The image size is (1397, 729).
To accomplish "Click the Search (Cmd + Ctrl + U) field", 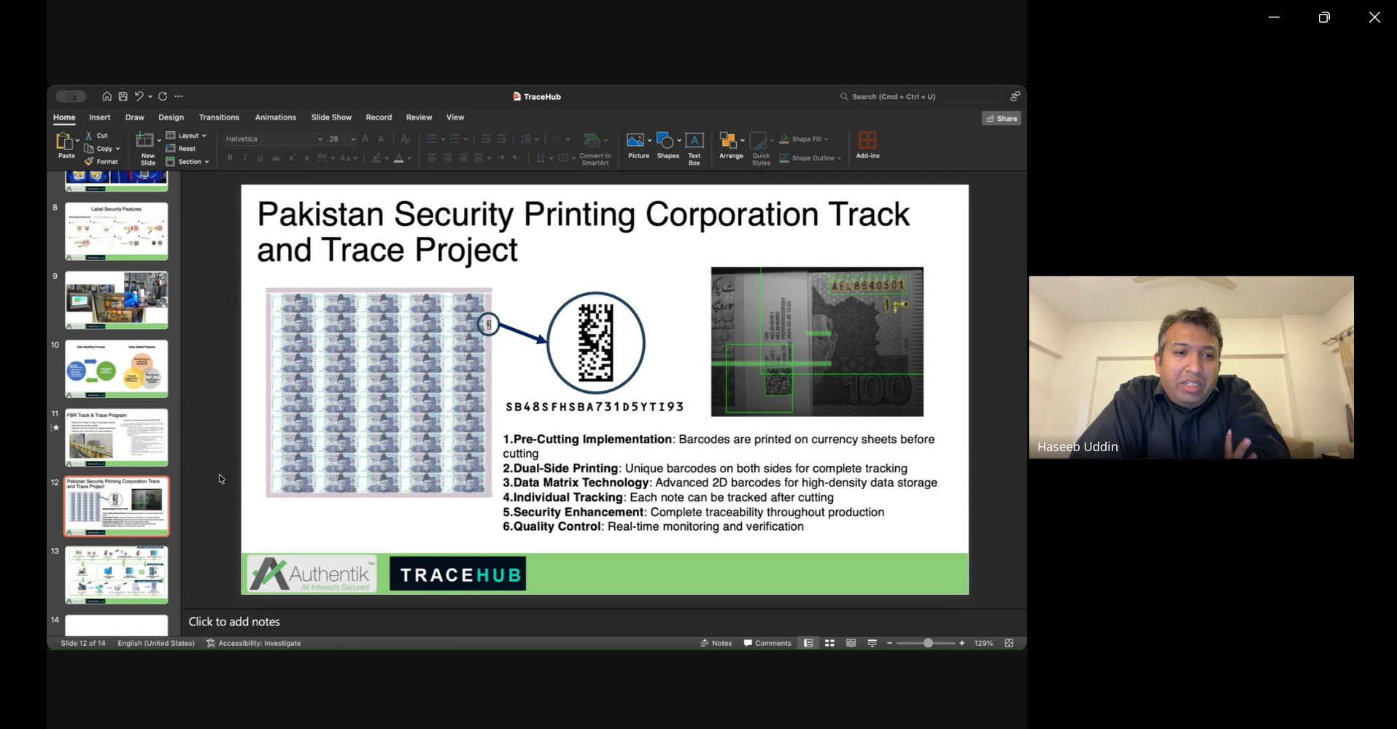I will pos(919,96).
